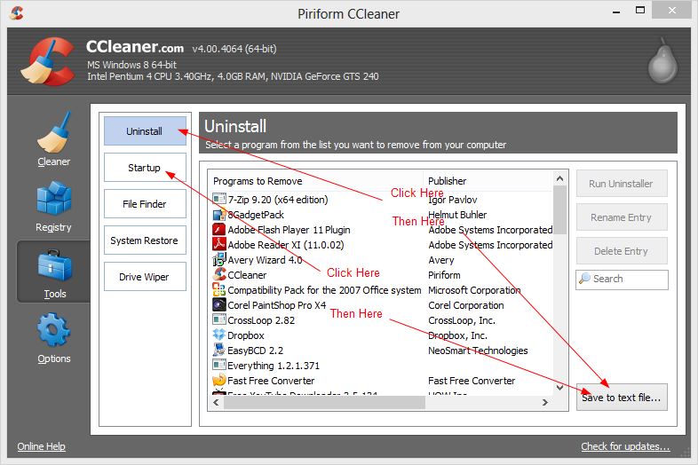Focus the Search input field

(622, 280)
